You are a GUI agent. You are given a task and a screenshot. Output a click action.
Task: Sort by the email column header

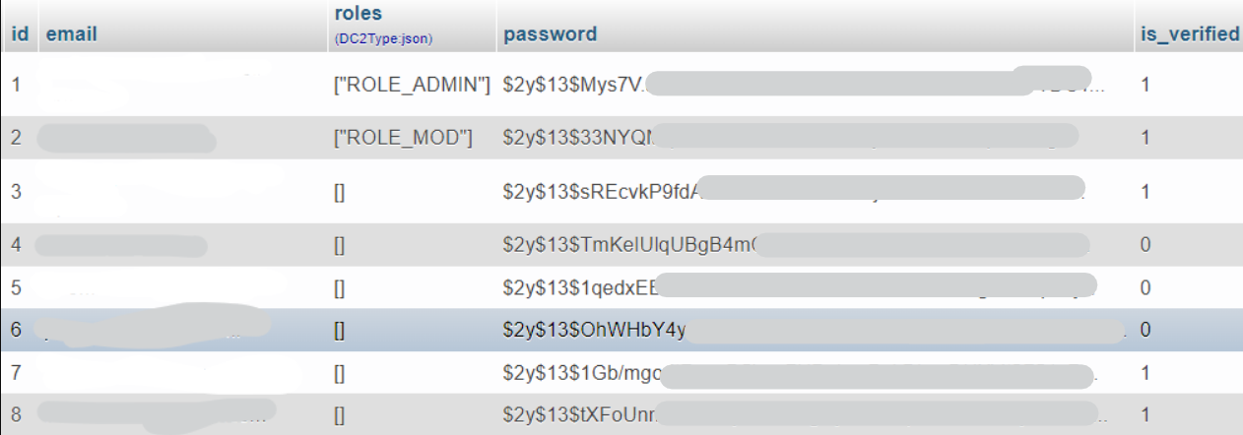point(72,33)
